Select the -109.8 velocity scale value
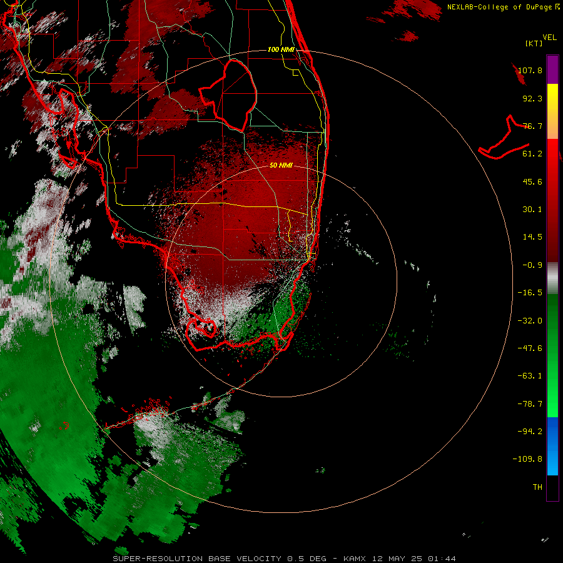563x563 pixels. pyautogui.click(x=527, y=459)
